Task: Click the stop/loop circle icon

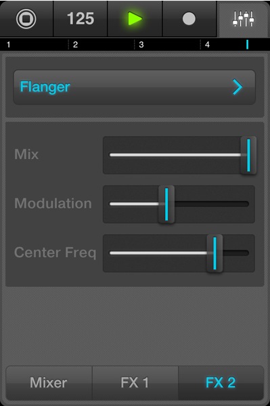Action: 26,19
